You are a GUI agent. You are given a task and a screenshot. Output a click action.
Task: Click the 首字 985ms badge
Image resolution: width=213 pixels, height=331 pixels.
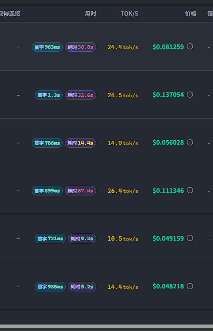(x=50, y=287)
